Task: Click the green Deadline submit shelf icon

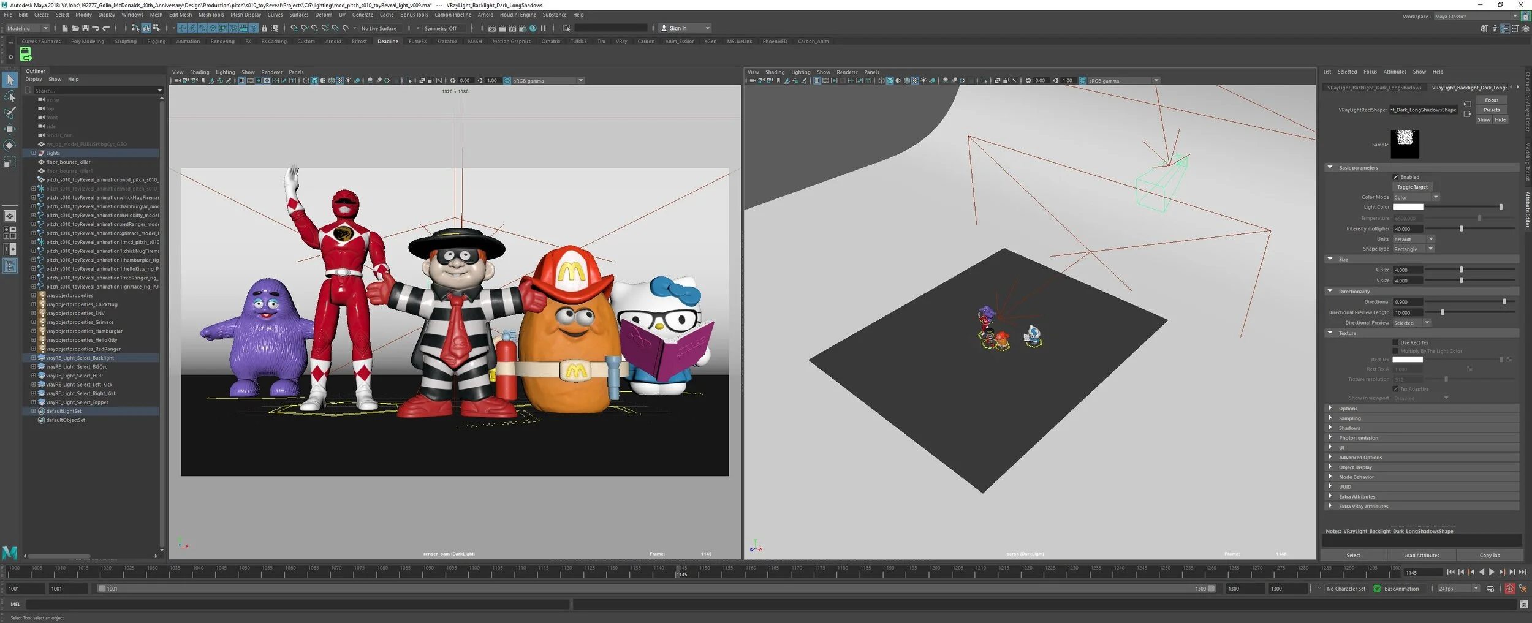Action: (x=26, y=55)
